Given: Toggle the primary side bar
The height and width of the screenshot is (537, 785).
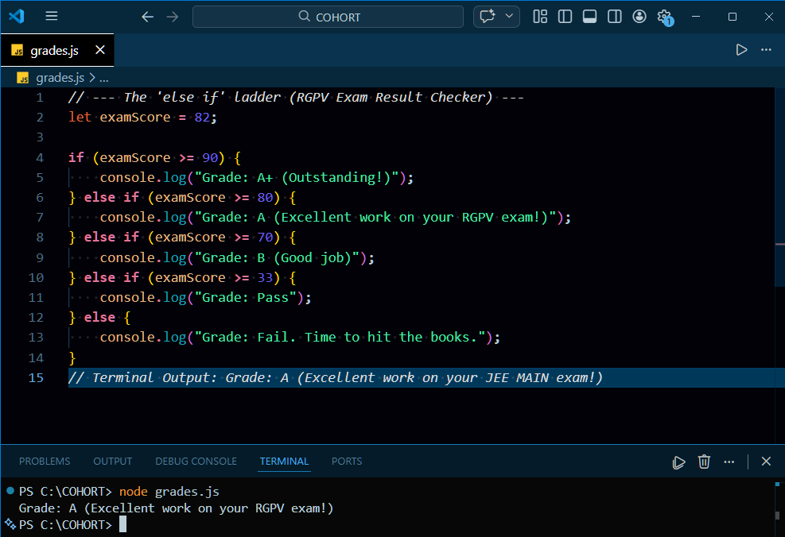Looking at the screenshot, I should pyautogui.click(x=565, y=17).
